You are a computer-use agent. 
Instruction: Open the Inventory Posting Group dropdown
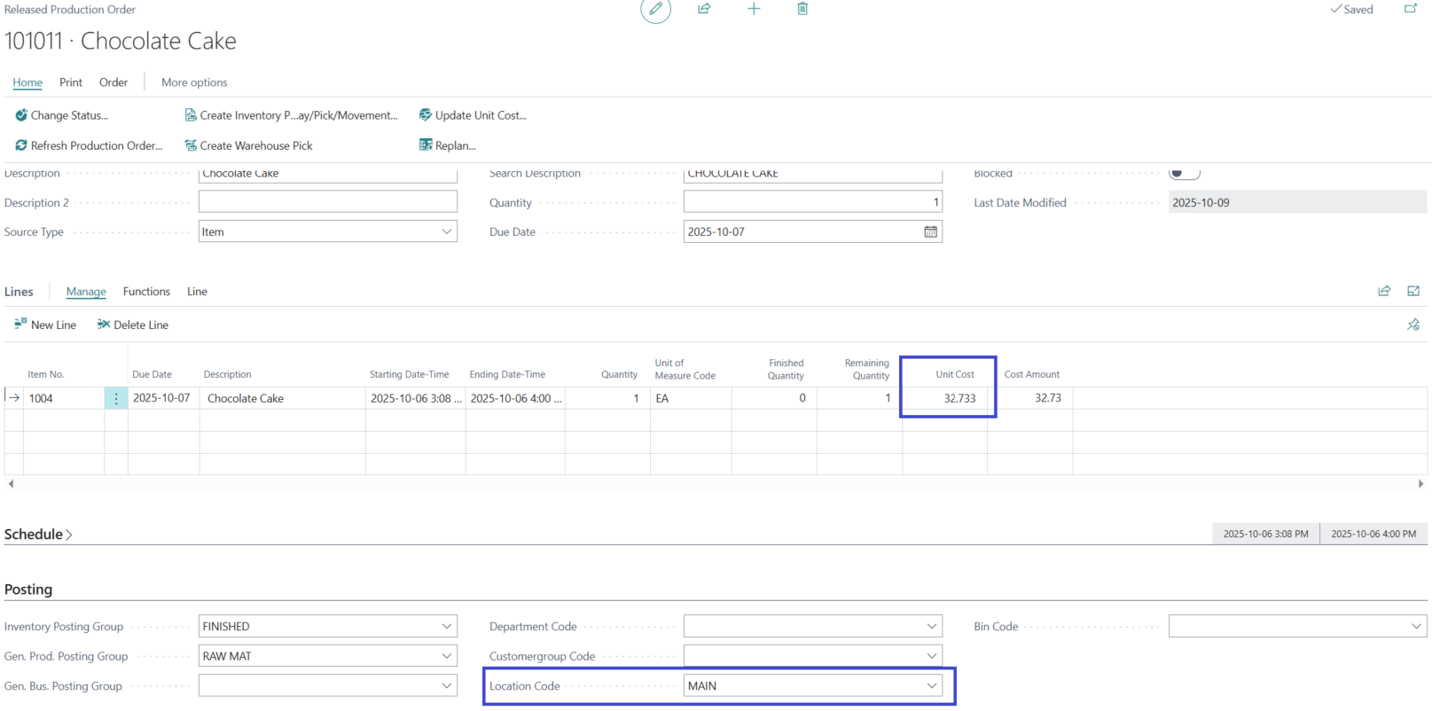[446, 627]
